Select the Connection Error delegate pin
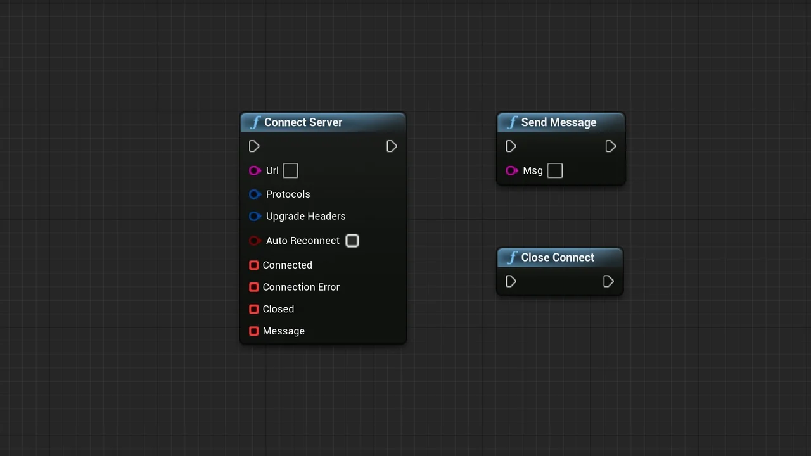The height and width of the screenshot is (456, 811). click(253, 287)
